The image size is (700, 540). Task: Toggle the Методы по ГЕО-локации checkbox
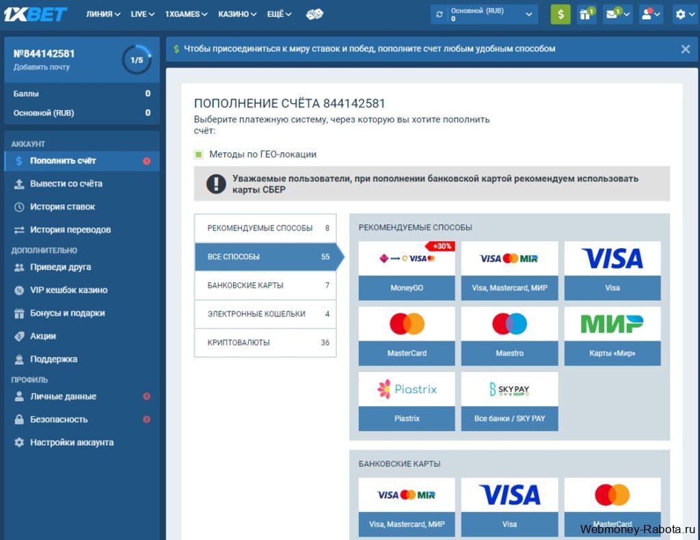pos(199,154)
